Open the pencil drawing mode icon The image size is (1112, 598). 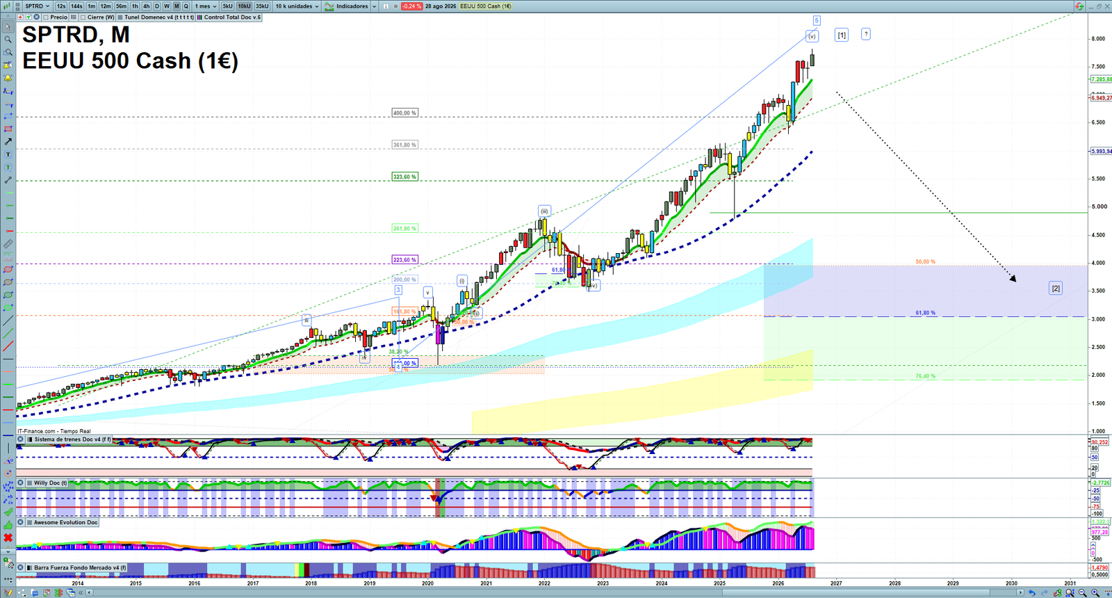click(x=8, y=592)
